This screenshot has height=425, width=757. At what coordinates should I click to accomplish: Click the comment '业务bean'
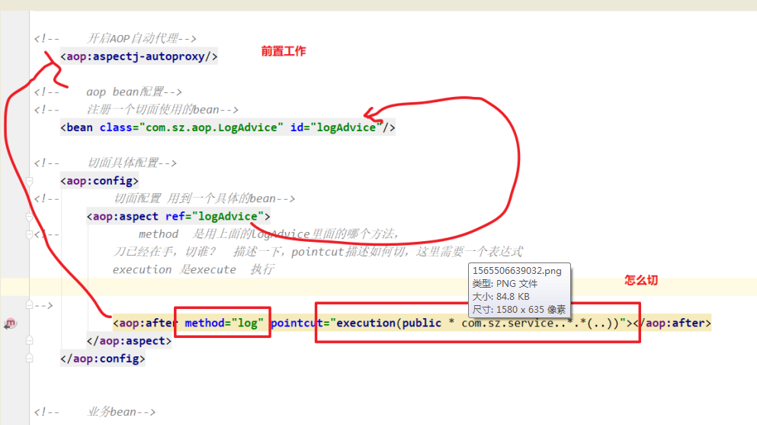click(x=113, y=412)
